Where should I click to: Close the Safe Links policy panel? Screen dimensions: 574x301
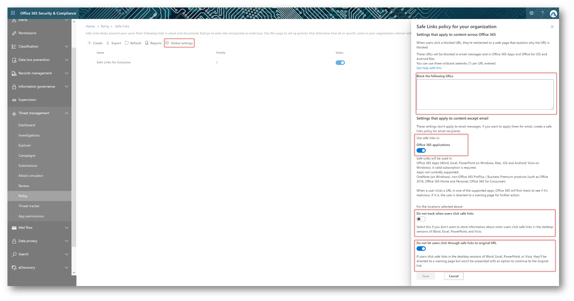coord(552,27)
